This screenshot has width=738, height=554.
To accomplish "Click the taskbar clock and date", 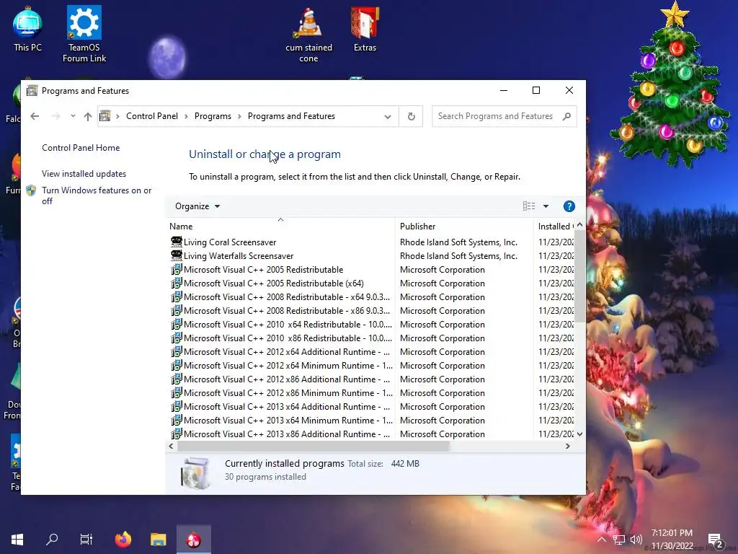I will [672, 540].
